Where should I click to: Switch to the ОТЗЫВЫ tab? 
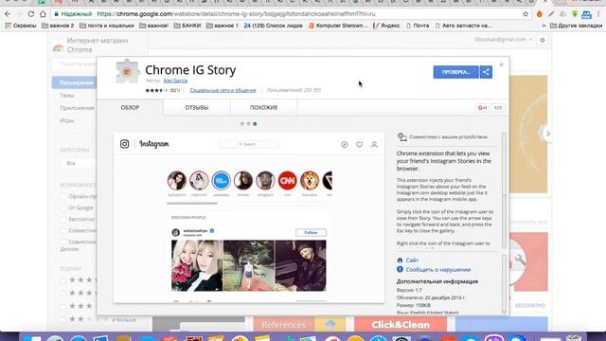[197, 107]
